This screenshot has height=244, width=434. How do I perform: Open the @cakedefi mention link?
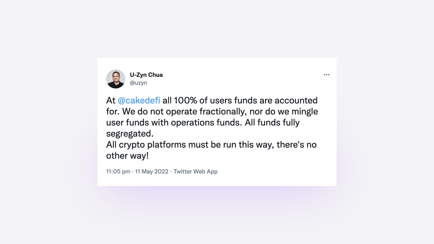139,100
